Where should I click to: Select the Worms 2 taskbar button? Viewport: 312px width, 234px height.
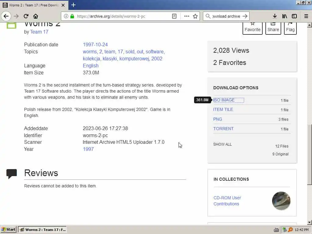(x=43, y=230)
